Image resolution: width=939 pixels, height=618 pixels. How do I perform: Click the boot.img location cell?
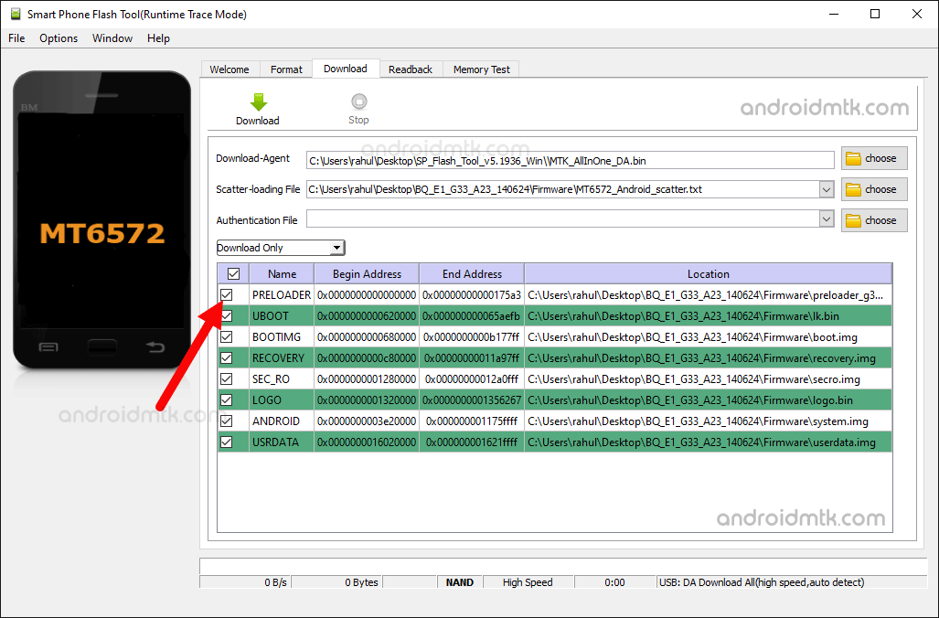(709, 336)
